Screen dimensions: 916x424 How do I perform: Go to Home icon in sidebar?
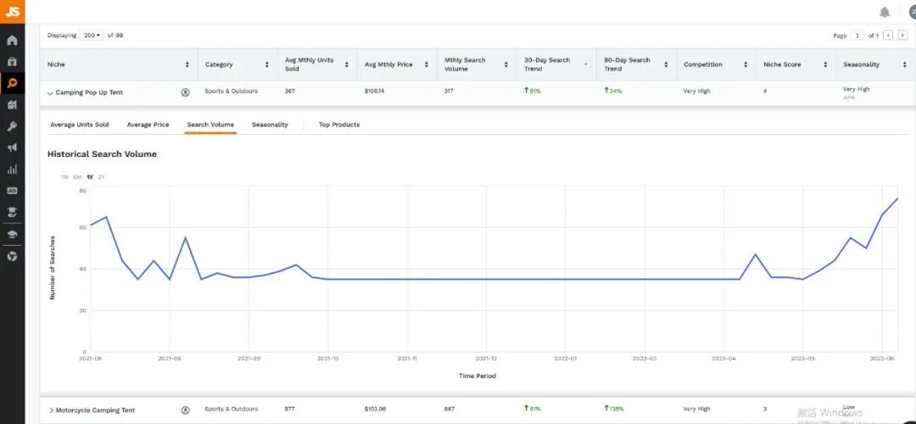12,41
